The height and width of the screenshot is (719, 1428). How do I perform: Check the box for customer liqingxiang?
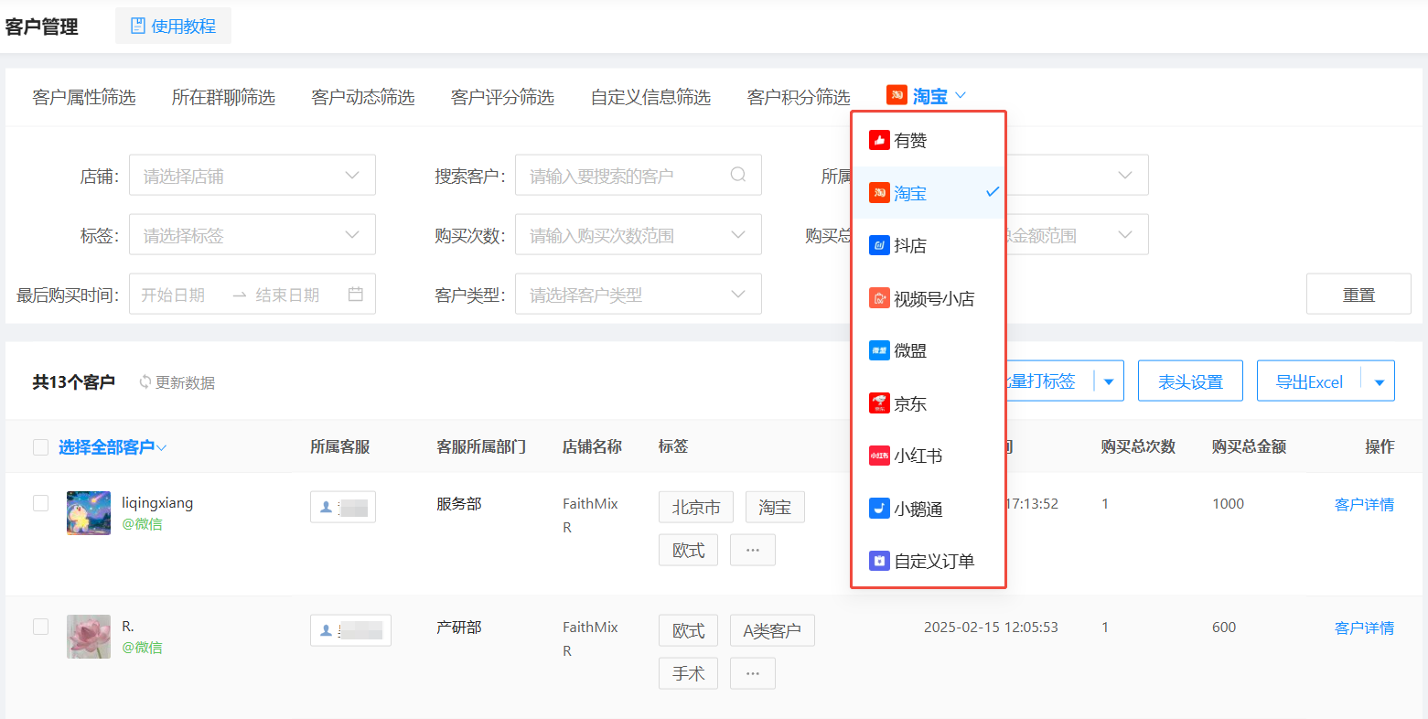[x=40, y=503]
